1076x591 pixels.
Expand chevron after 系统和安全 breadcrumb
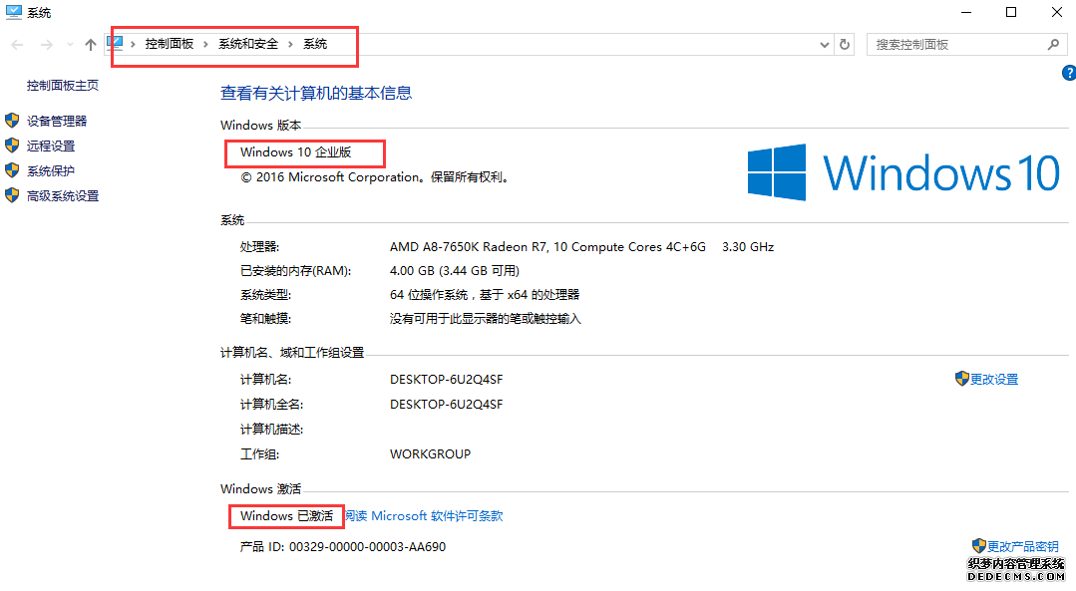click(x=290, y=45)
